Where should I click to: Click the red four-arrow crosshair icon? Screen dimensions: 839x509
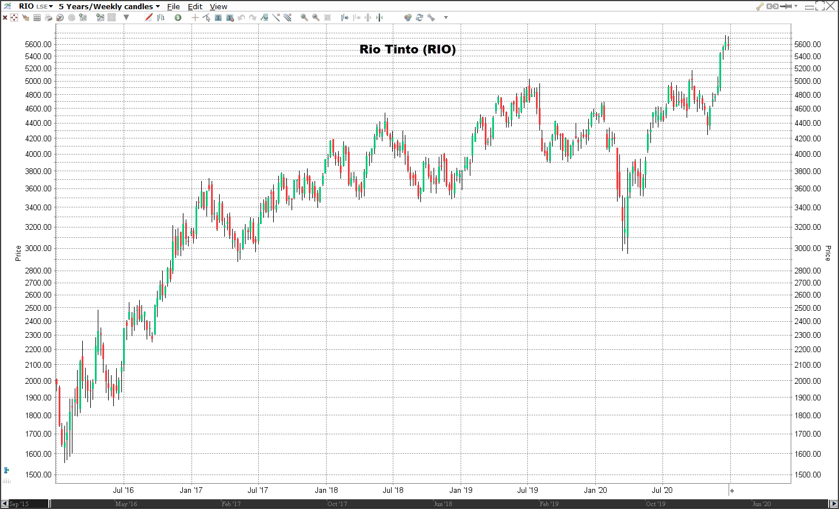pyautogui.click(x=14, y=18)
